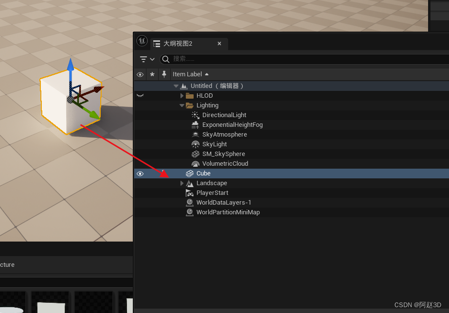Screen dimensions: 449x313
Task: Show the hidden HLOD folder
Action: pyautogui.click(x=140, y=96)
